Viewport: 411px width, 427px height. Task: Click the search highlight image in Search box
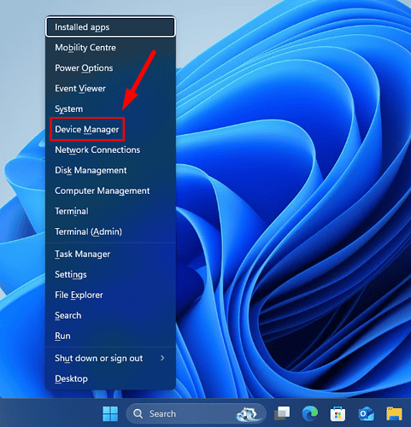(248, 413)
